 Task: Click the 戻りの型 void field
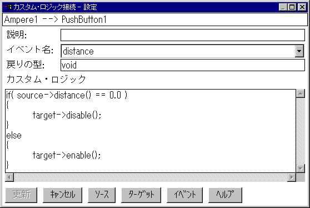(x=182, y=65)
